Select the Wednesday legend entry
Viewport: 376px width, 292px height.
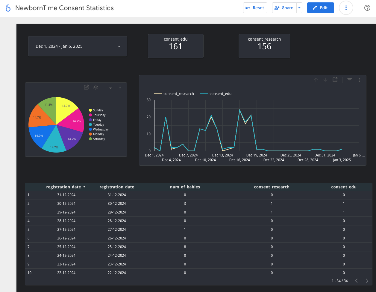point(99,129)
